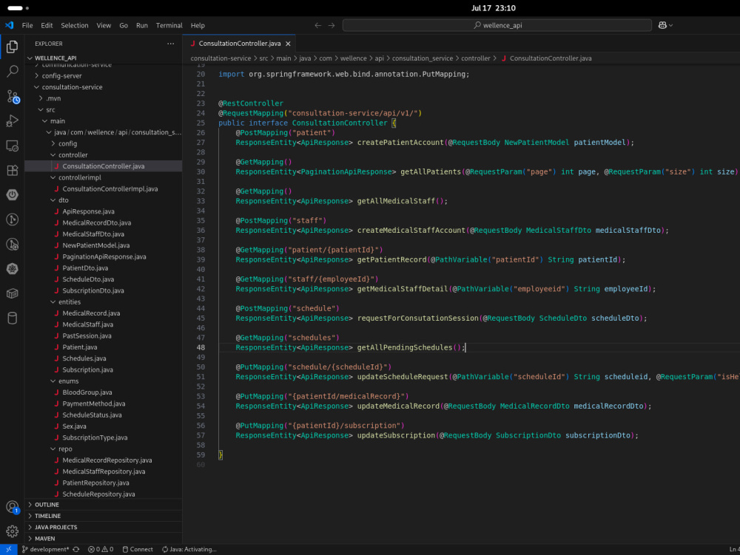Open the Edit menu
Viewport: 740px width, 555px height.
pos(47,25)
